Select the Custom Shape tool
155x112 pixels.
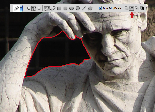(90, 8)
